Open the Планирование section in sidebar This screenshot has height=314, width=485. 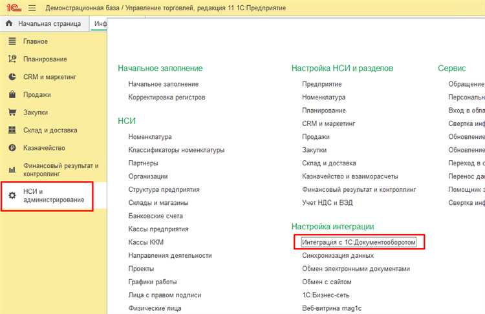pos(45,59)
